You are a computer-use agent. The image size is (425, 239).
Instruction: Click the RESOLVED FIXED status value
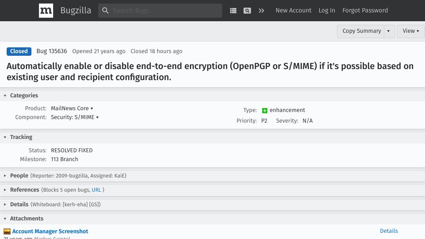[x=72, y=150]
